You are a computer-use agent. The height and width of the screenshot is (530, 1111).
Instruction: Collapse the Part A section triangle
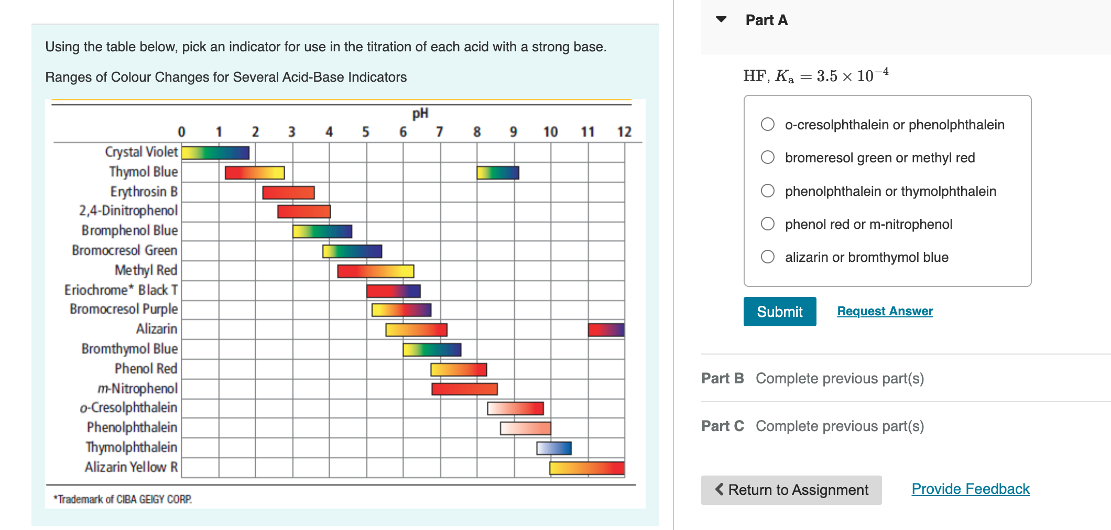click(x=722, y=19)
